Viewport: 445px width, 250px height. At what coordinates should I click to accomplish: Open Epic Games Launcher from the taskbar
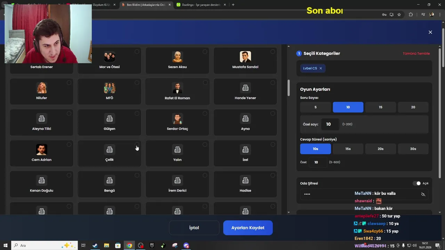click(x=152, y=245)
